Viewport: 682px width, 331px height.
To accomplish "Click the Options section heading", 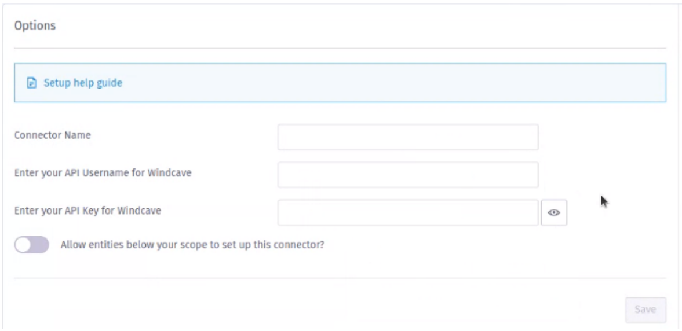I will 35,25.
